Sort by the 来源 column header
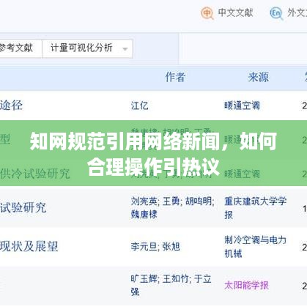This screenshot has width=307, height=307. coord(259,78)
